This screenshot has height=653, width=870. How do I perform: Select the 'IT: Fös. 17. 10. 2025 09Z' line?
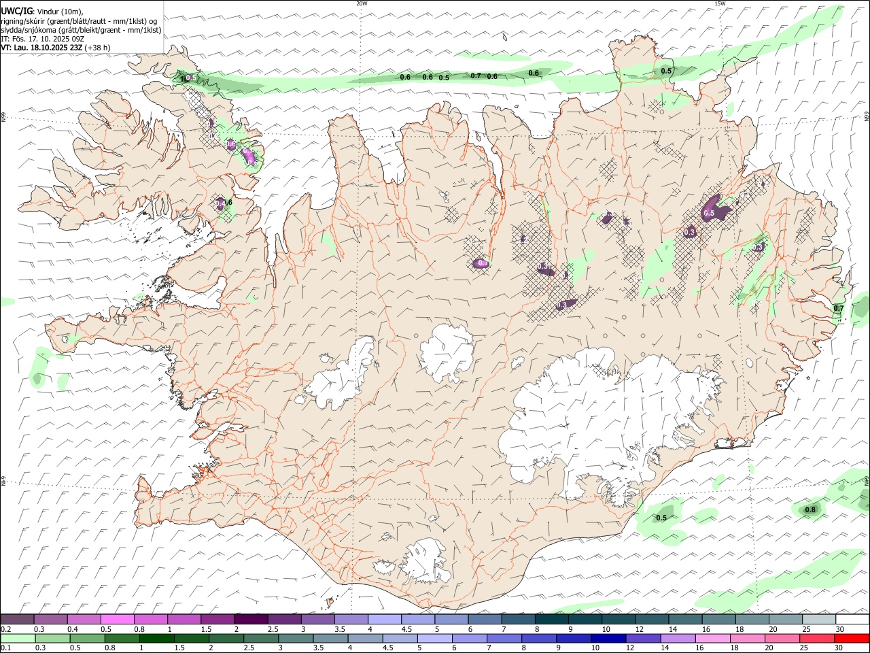pos(42,39)
